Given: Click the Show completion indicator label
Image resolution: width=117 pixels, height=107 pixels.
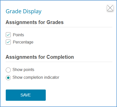Looking at the screenshot, I should point(36,77).
